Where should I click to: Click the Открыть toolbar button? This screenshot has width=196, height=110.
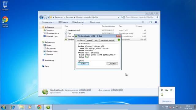tap(63, 22)
